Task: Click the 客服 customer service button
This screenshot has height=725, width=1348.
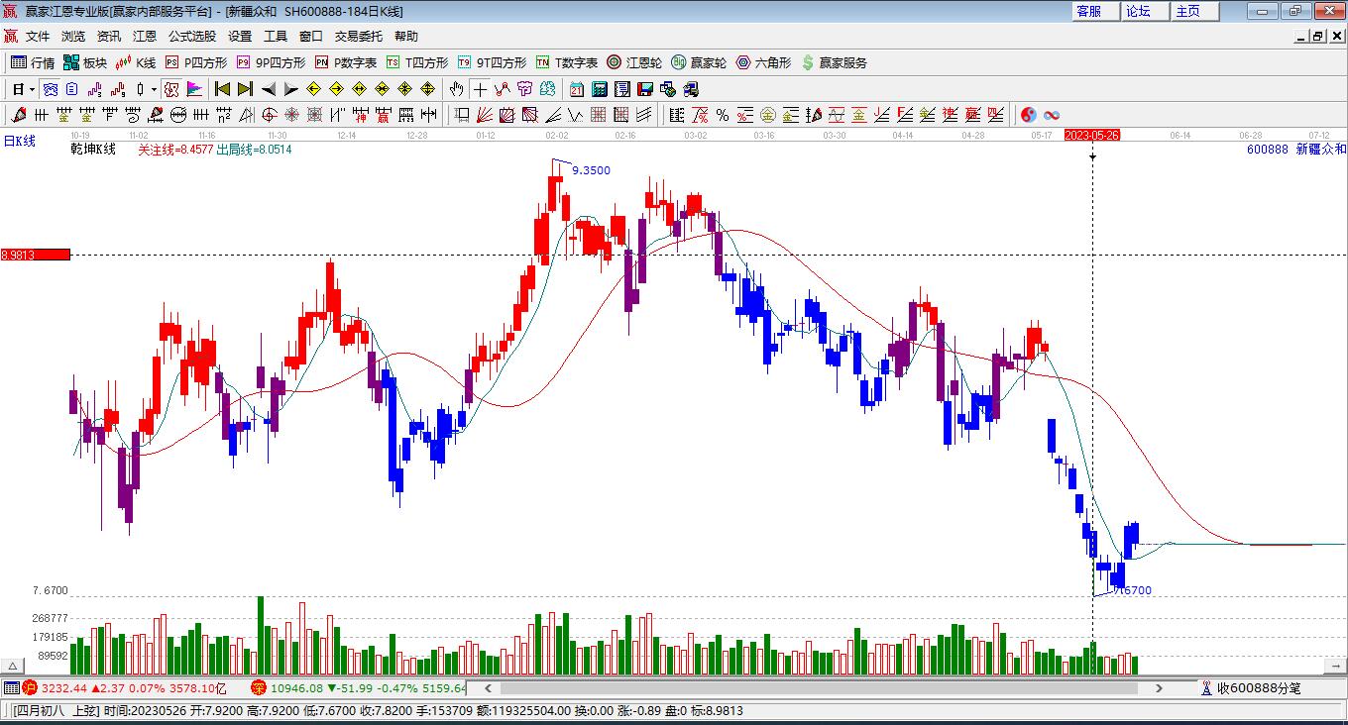Action: [x=1096, y=11]
